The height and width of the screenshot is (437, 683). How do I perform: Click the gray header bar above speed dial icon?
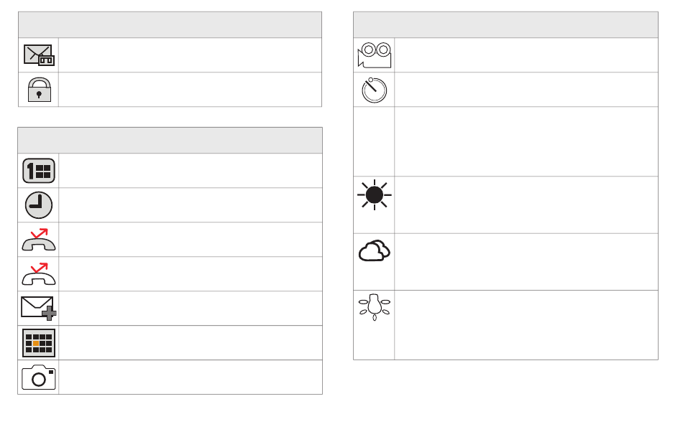point(170,141)
